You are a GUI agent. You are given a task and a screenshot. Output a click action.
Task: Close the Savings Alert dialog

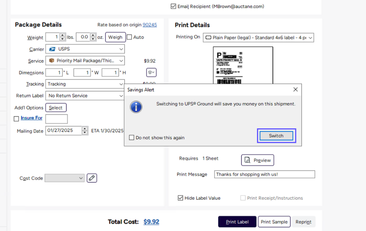(x=296, y=90)
